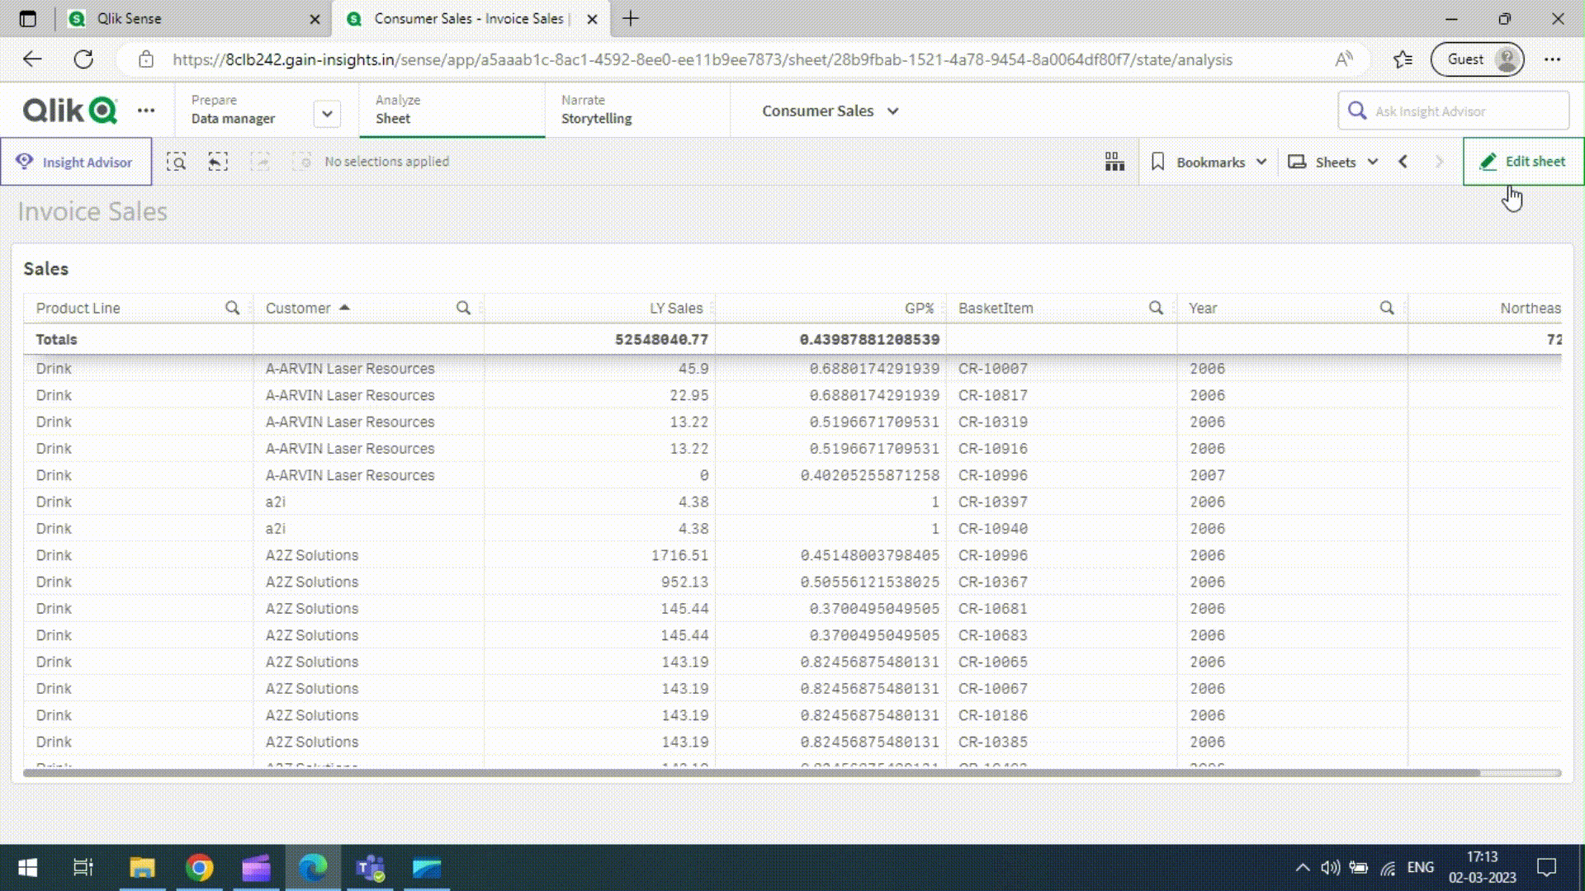Open Microsoft Teams from taskbar
The width and height of the screenshot is (1585, 891).
click(x=370, y=868)
